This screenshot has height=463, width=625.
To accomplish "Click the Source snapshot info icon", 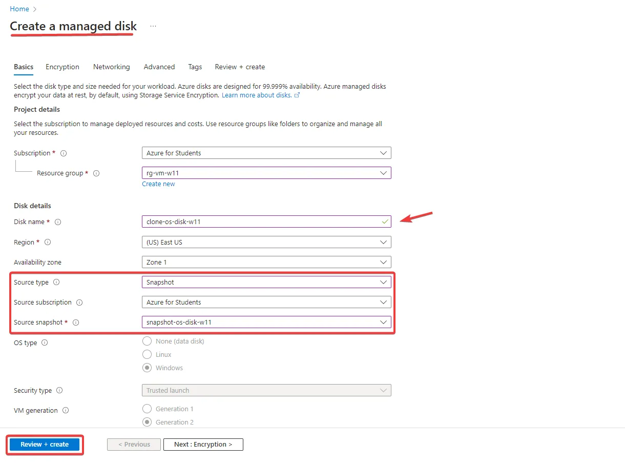I will click(x=76, y=323).
